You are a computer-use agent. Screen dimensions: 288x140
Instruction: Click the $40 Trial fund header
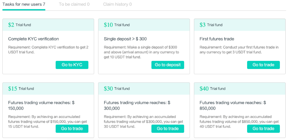(213, 89)
